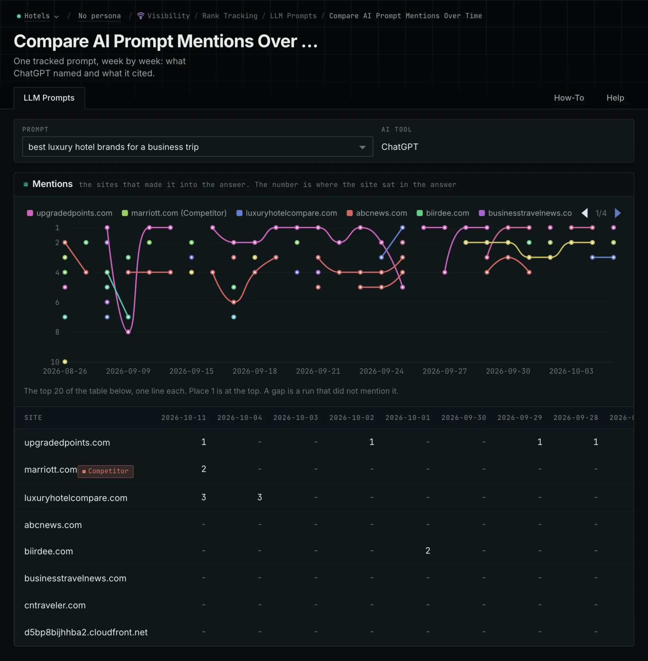Select marriott.com in the table
Viewport: 648px width, 661px height.
point(51,469)
